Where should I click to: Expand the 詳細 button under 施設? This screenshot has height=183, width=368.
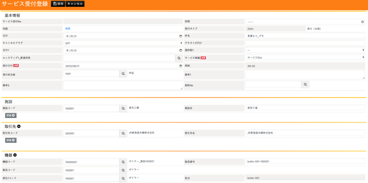(x=11, y=116)
